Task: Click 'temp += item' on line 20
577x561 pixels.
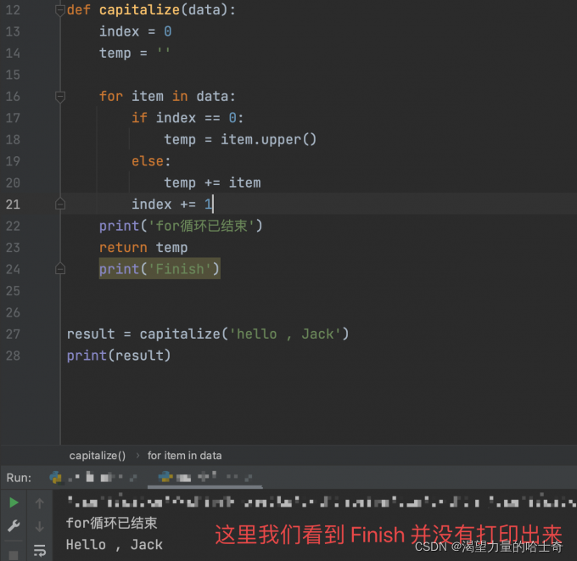Action: tap(212, 183)
